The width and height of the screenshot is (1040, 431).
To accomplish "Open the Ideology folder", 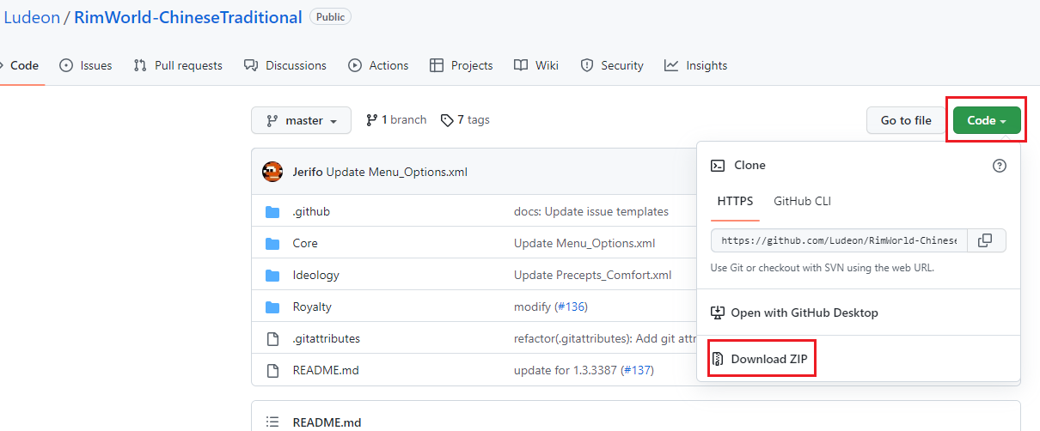I will pos(315,275).
